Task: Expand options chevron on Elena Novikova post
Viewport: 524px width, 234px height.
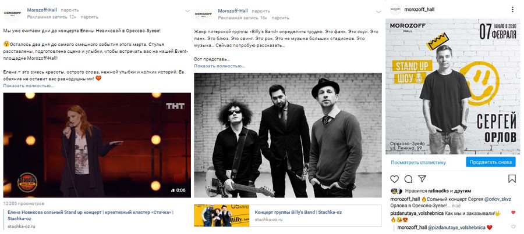Action: point(187,11)
